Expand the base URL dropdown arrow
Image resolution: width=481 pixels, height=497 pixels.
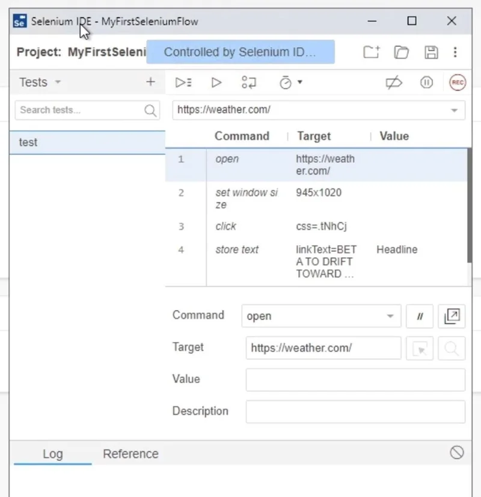[x=455, y=110]
